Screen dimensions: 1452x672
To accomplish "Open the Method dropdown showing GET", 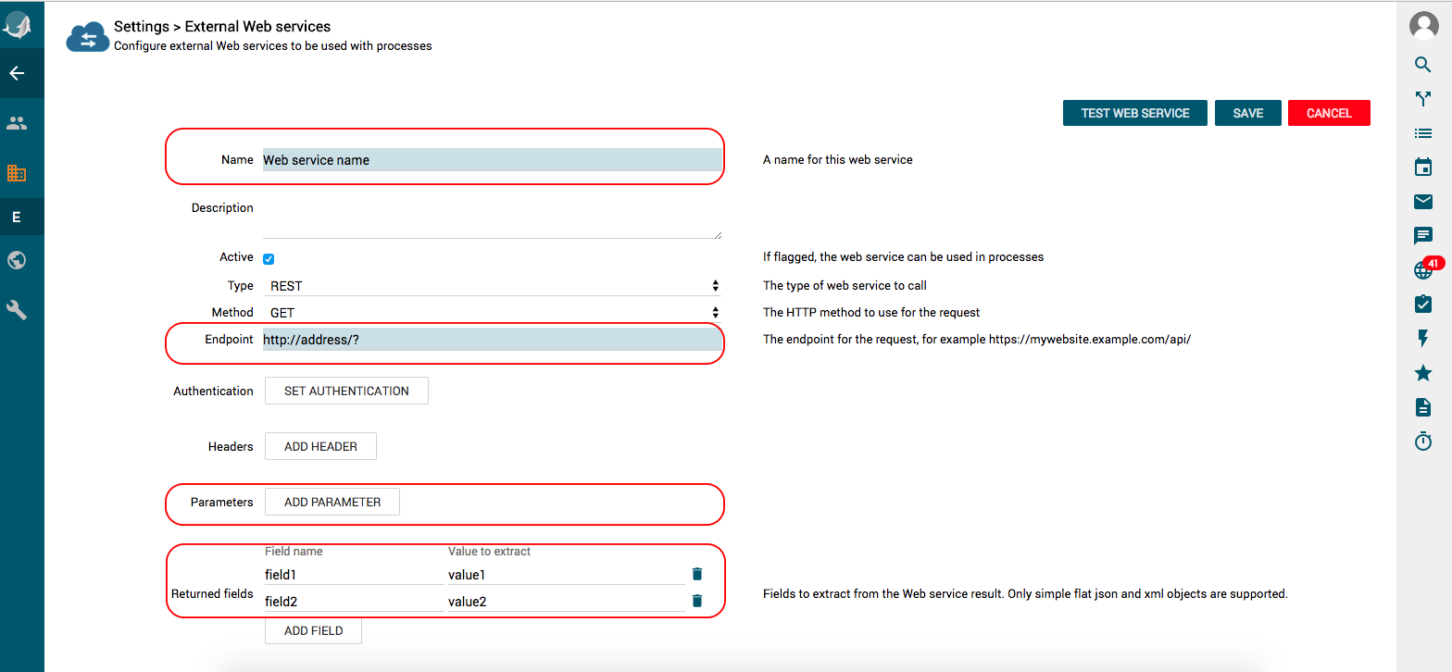I will point(492,313).
